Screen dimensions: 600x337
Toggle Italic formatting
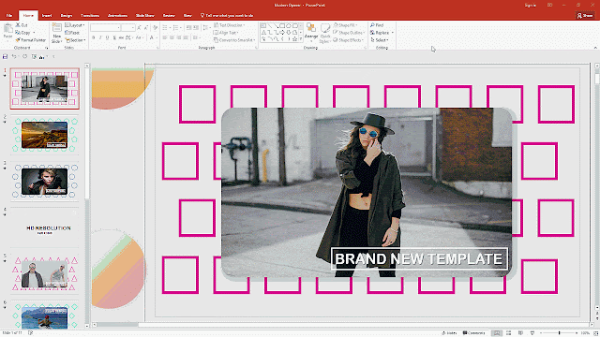click(100, 37)
